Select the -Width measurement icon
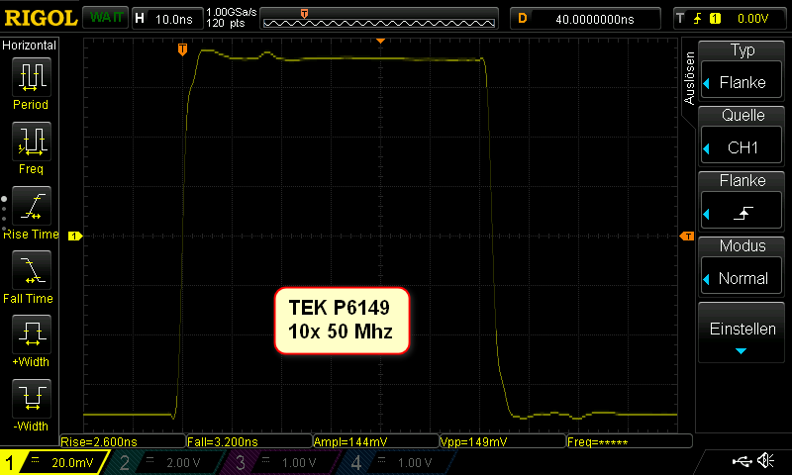The image size is (792, 475). pos(32,398)
